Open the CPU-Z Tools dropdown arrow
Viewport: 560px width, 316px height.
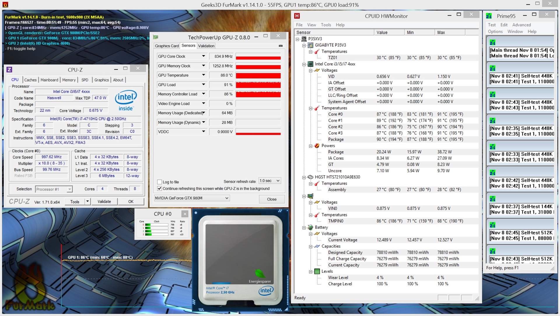[87, 202]
